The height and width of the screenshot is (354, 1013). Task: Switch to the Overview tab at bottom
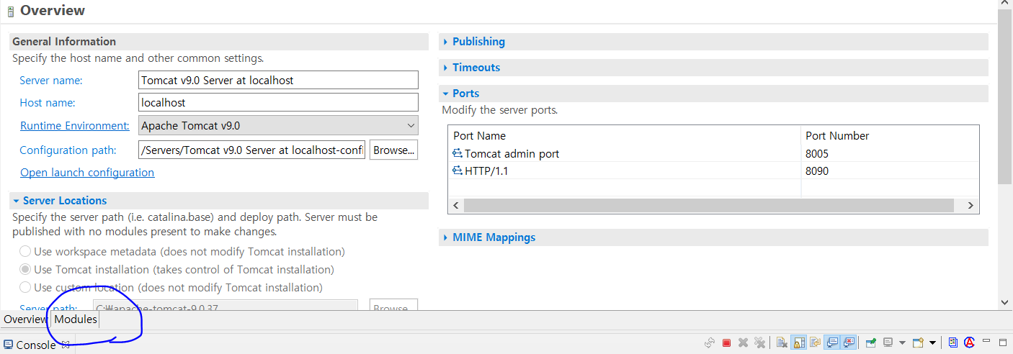(x=25, y=319)
